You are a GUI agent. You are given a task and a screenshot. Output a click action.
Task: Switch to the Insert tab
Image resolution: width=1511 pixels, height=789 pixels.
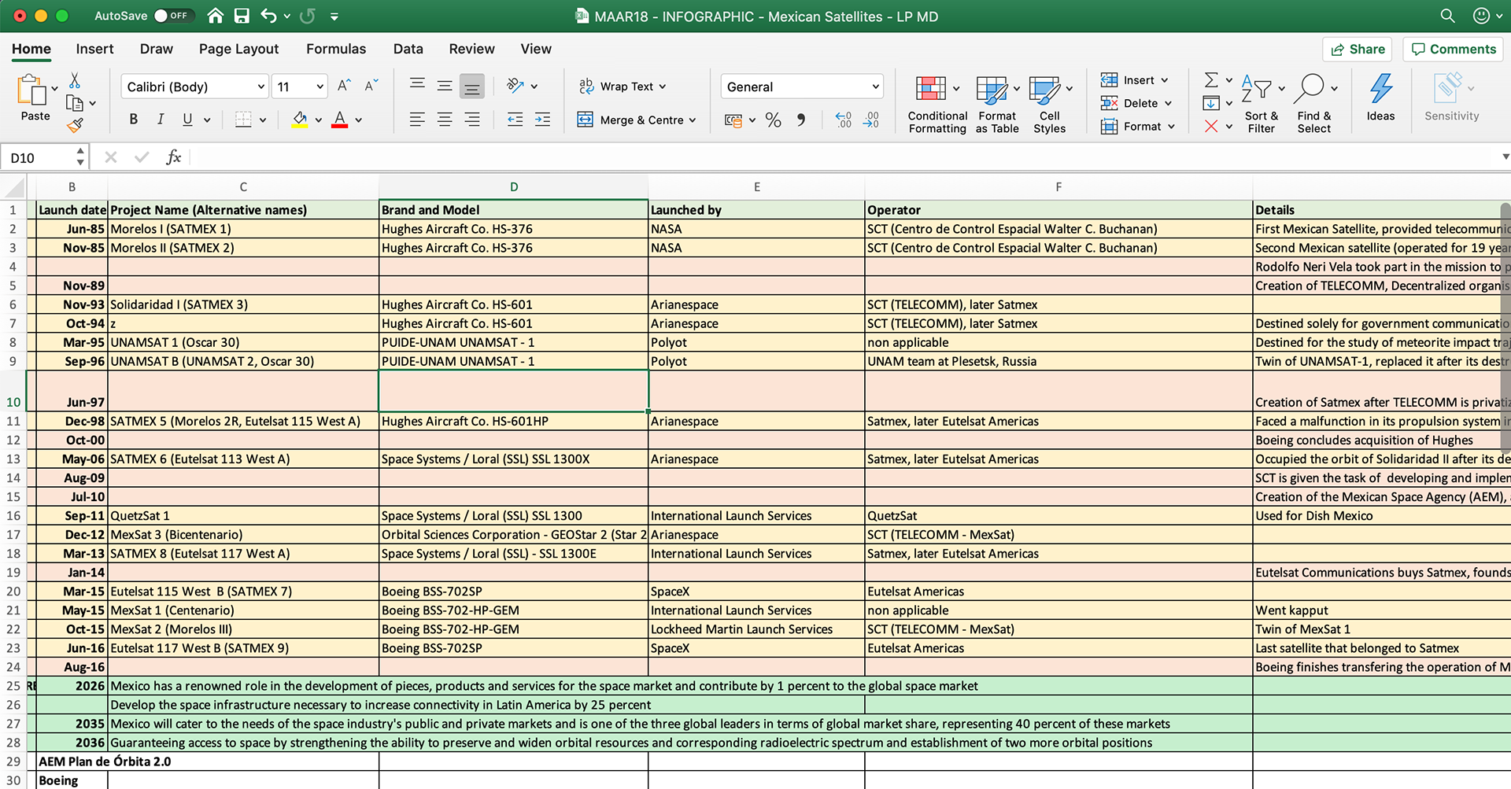(94, 49)
